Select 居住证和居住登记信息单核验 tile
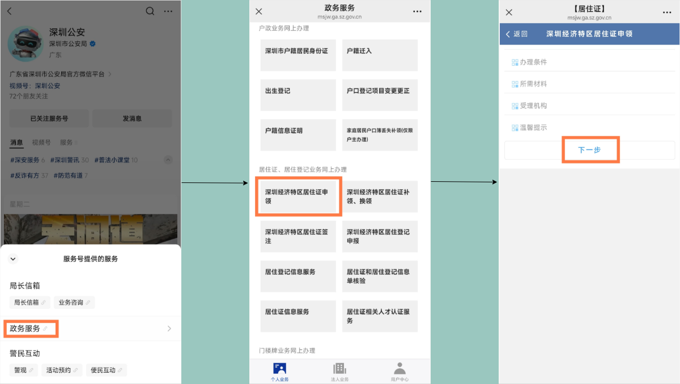The width and height of the screenshot is (680, 384). pos(380,276)
